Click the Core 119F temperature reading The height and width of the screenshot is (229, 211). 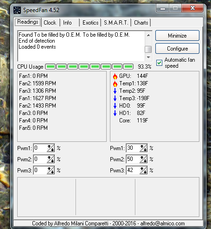point(134,121)
